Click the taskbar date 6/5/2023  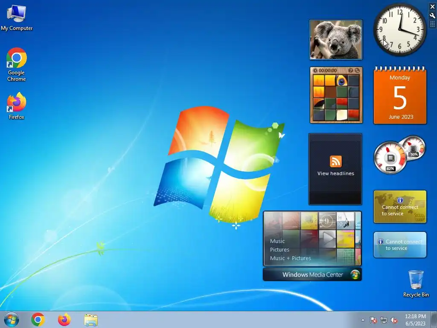(415, 324)
